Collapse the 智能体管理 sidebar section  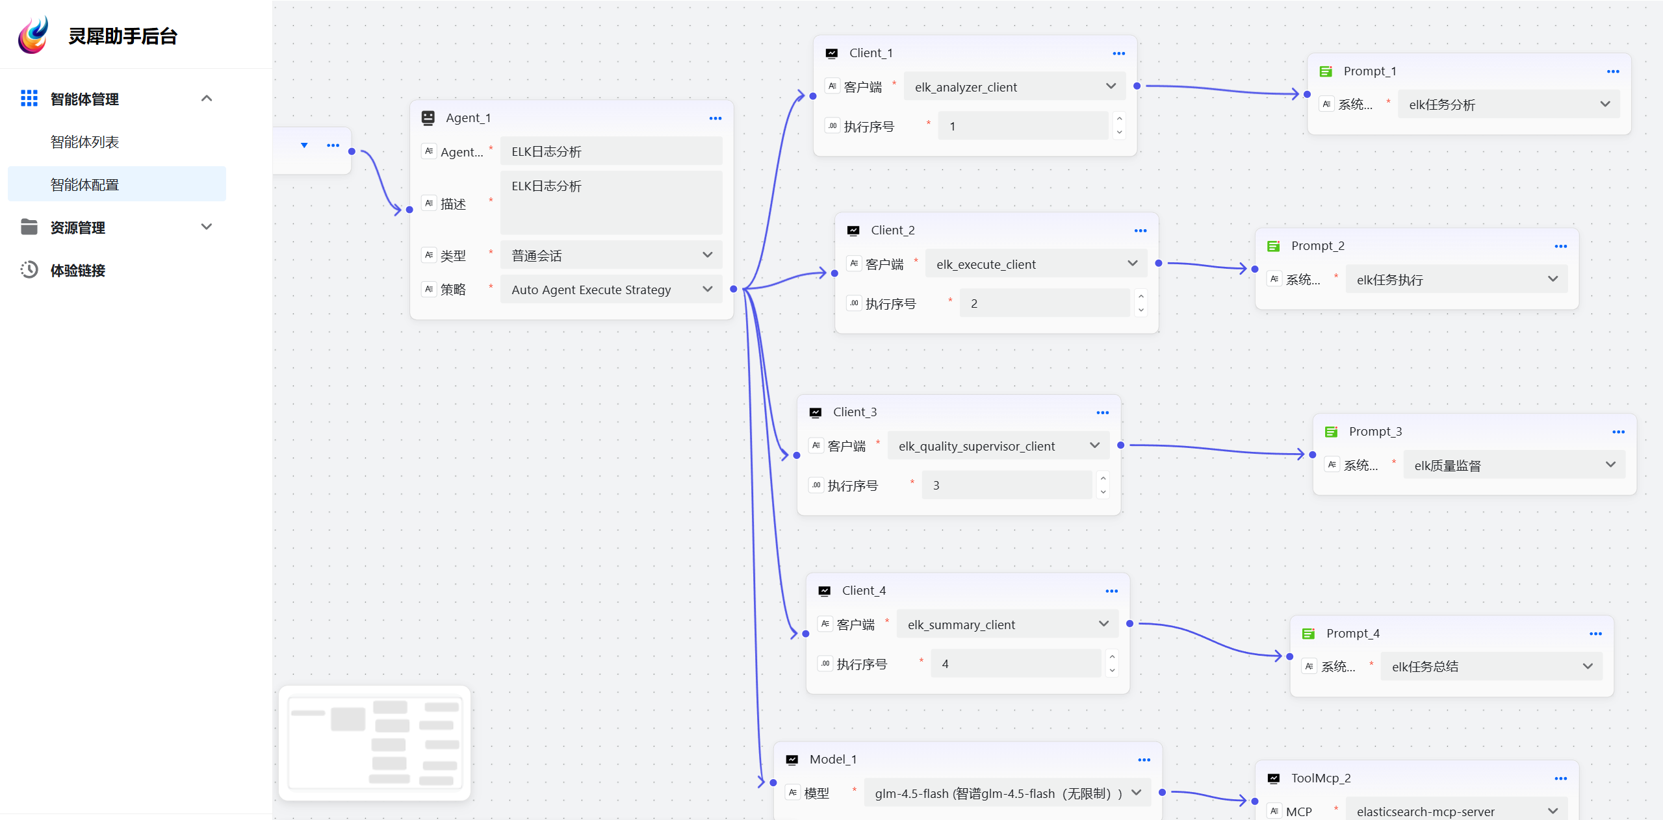(207, 99)
